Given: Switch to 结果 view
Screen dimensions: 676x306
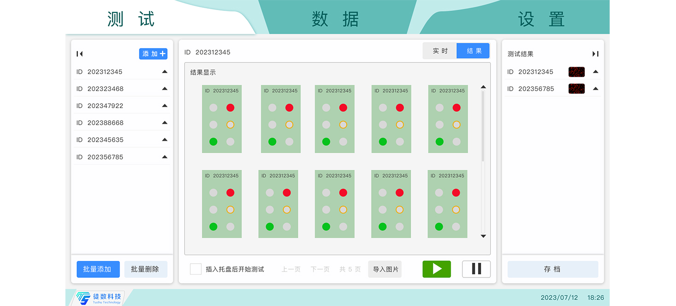Looking at the screenshot, I should [x=473, y=51].
